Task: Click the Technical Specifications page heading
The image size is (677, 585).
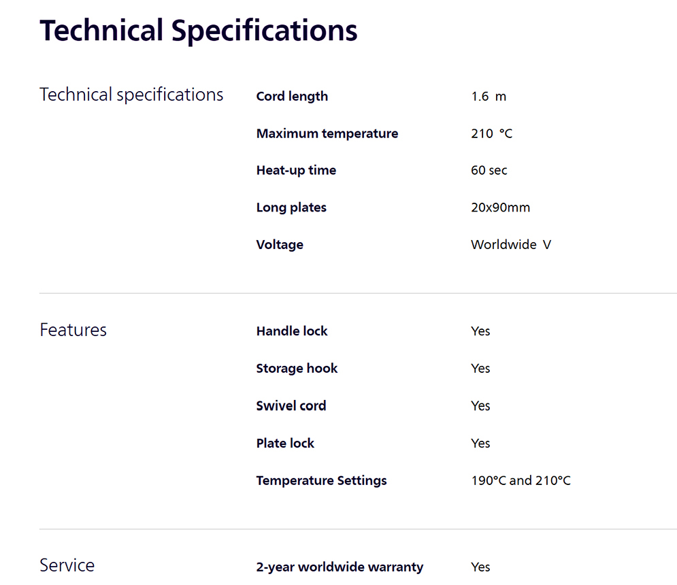Action: pos(199,31)
